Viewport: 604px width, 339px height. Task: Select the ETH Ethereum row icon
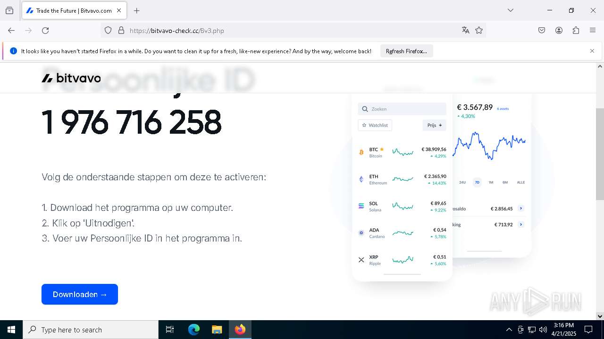click(x=361, y=179)
